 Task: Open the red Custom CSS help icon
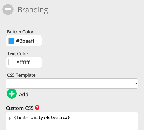click(37, 108)
